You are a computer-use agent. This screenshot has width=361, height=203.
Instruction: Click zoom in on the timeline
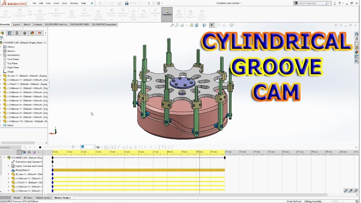pos(351,191)
